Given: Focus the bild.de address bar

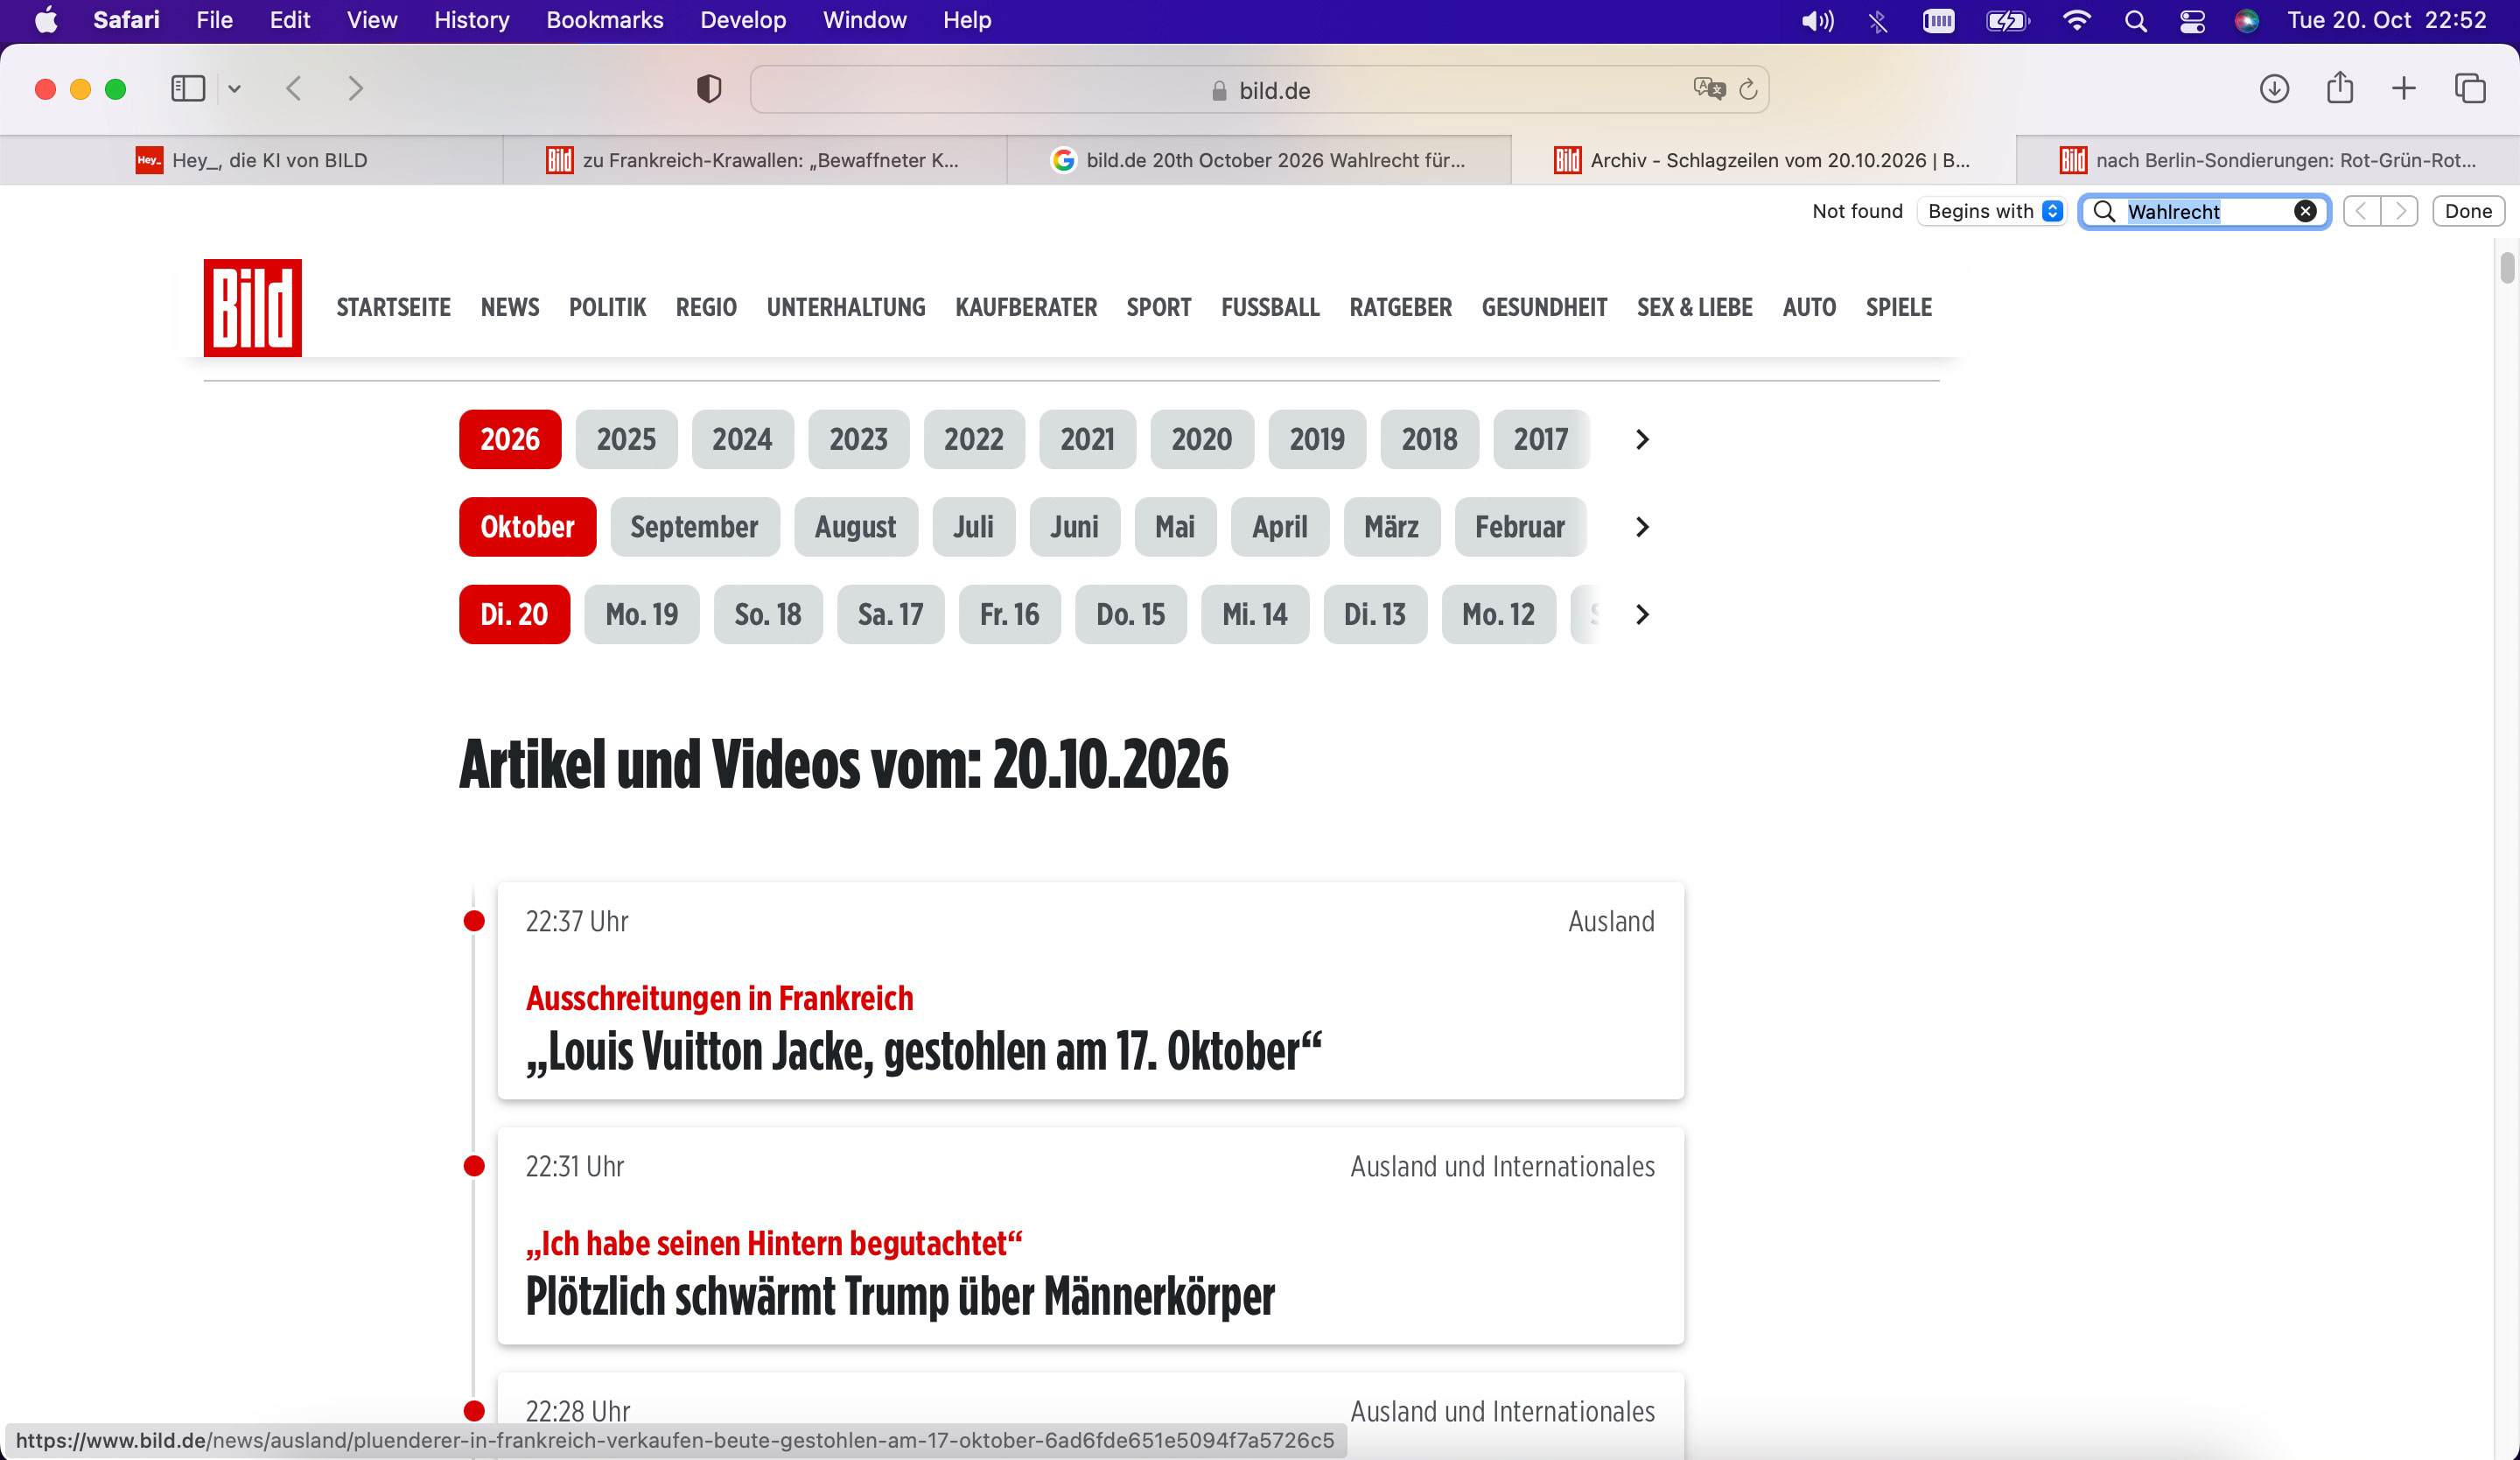Looking at the screenshot, I should click(x=1259, y=89).
